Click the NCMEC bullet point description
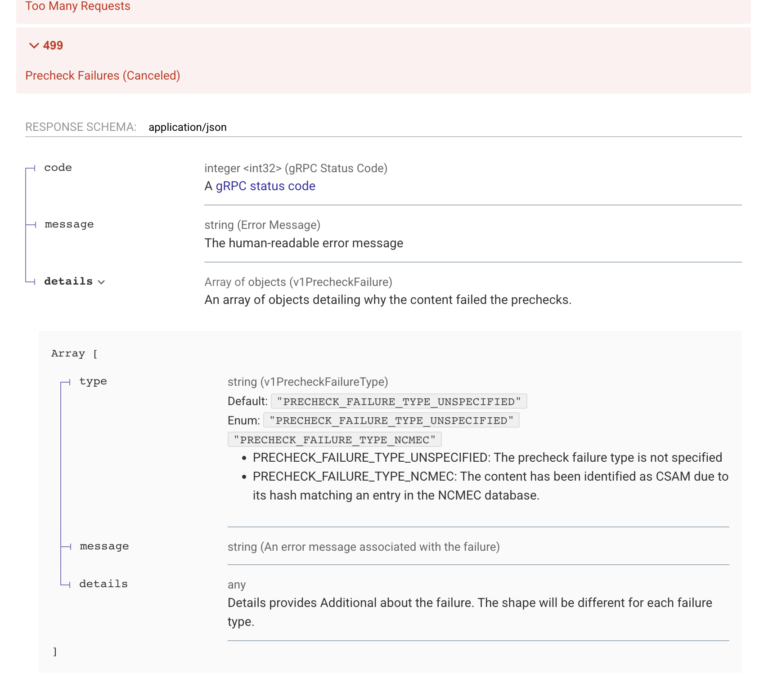Image resolution: width=773 pixels, height=678 pixels. 490,486
